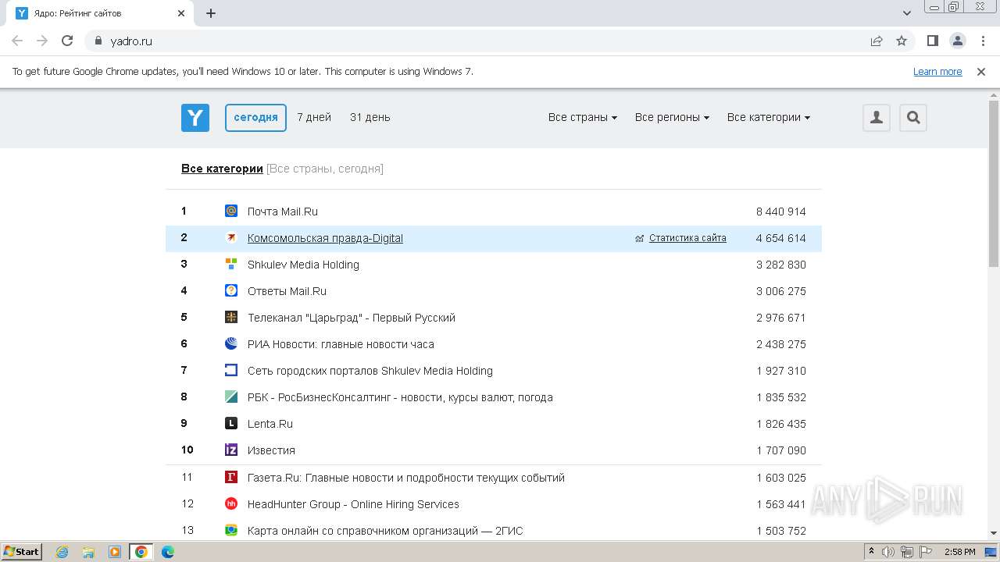This screenshot has height=562, width=1000.
Task: Switch to the 31 день period
Action: 370,117
